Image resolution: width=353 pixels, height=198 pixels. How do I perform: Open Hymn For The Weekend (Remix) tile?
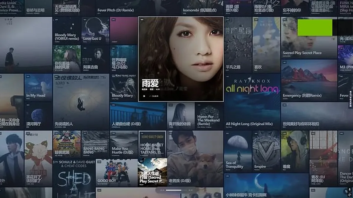click(209, 116)
